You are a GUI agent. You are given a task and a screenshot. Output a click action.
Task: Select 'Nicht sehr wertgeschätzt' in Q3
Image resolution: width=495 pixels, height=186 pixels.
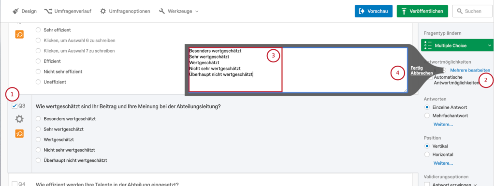[38, 150]
